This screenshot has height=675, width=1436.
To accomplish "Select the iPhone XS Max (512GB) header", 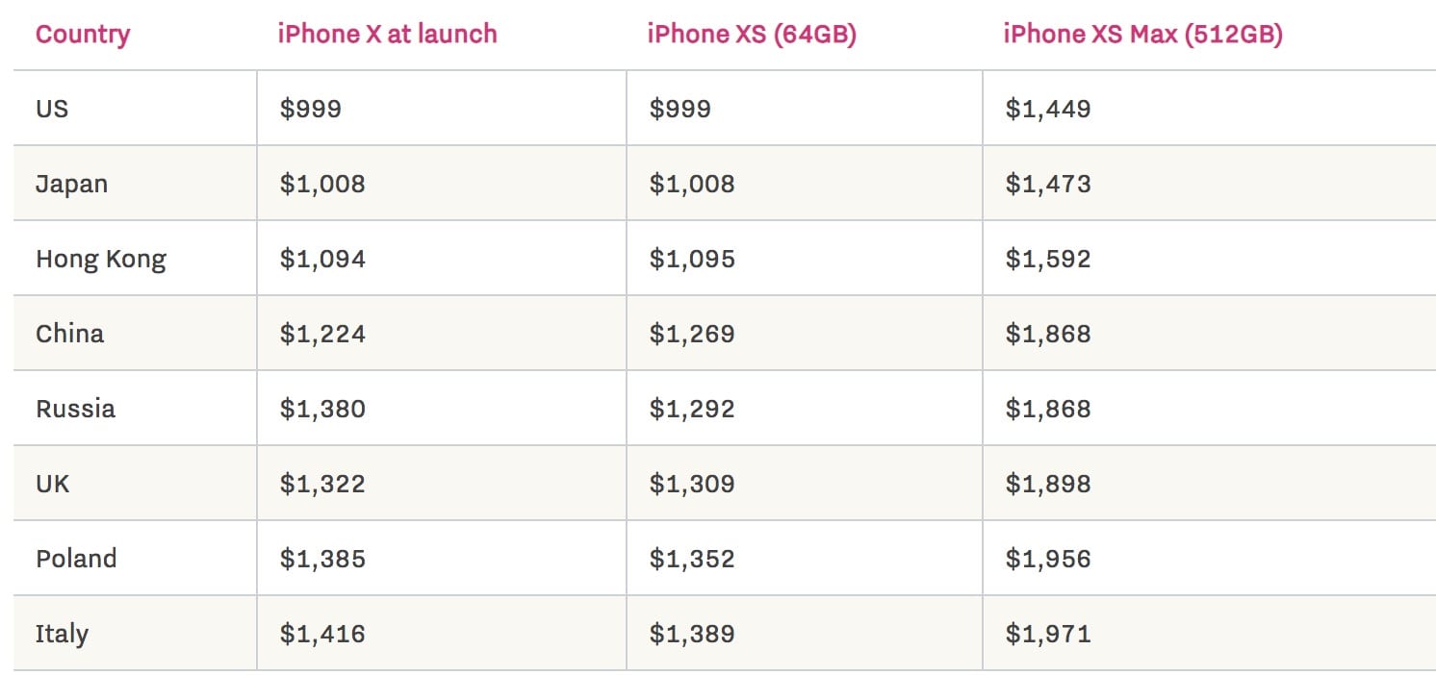I will coord(1142,35).
